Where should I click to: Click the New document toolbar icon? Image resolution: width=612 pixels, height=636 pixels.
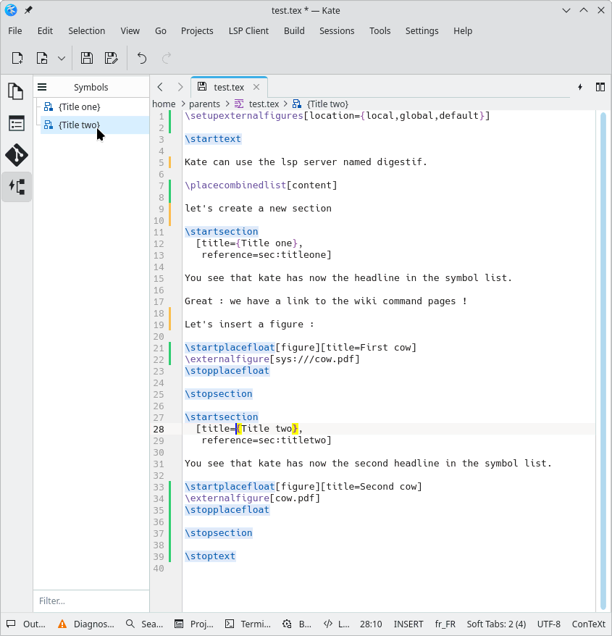click(x=17, y=59)
